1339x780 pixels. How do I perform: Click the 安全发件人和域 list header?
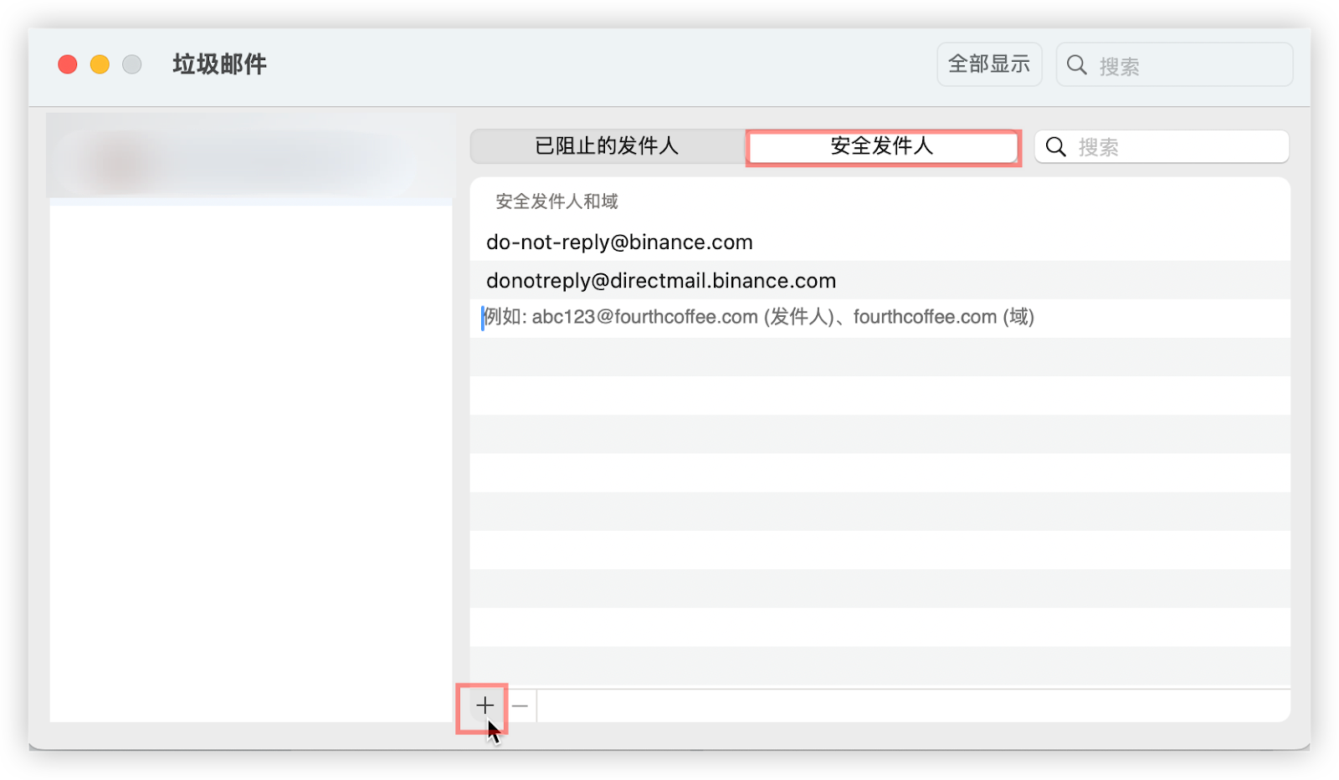pos(557,201)
